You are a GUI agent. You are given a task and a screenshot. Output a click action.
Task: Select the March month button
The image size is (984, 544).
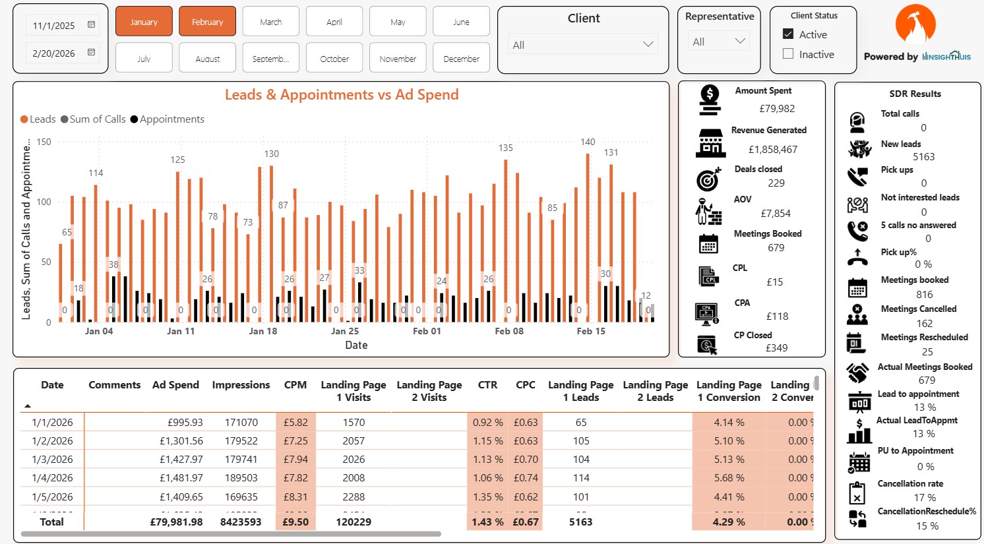(270, 21)
